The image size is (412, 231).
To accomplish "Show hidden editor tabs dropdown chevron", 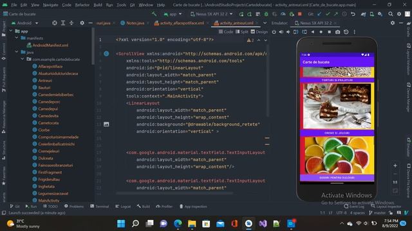I will click(x=265, y=23).
